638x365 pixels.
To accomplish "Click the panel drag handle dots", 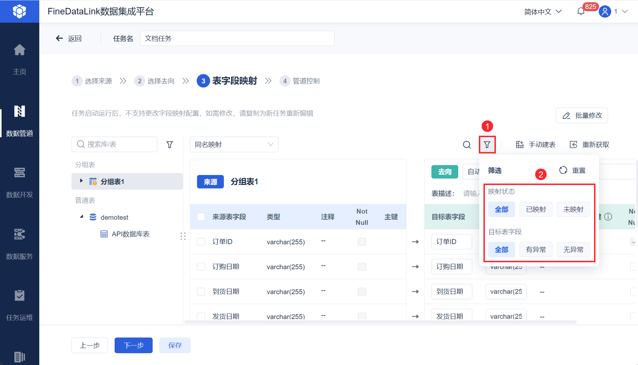I will point(183,236).
